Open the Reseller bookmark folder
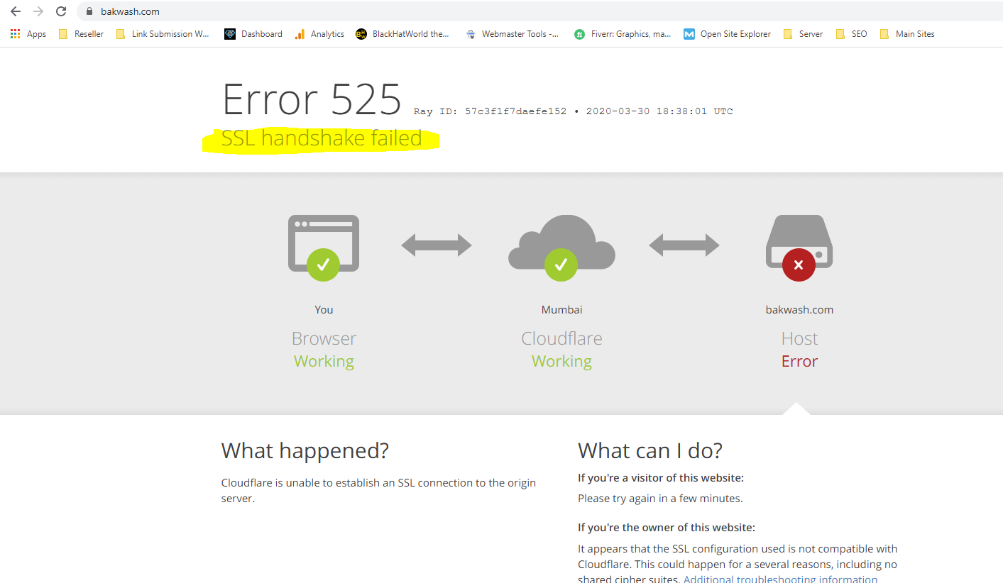 click(81, 34)
